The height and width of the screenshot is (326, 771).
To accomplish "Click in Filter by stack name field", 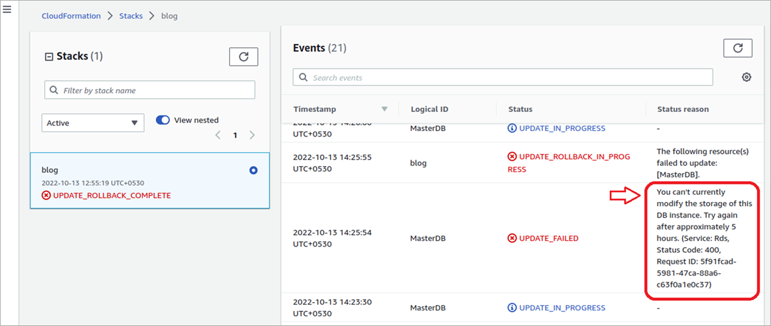I will 150,90.
